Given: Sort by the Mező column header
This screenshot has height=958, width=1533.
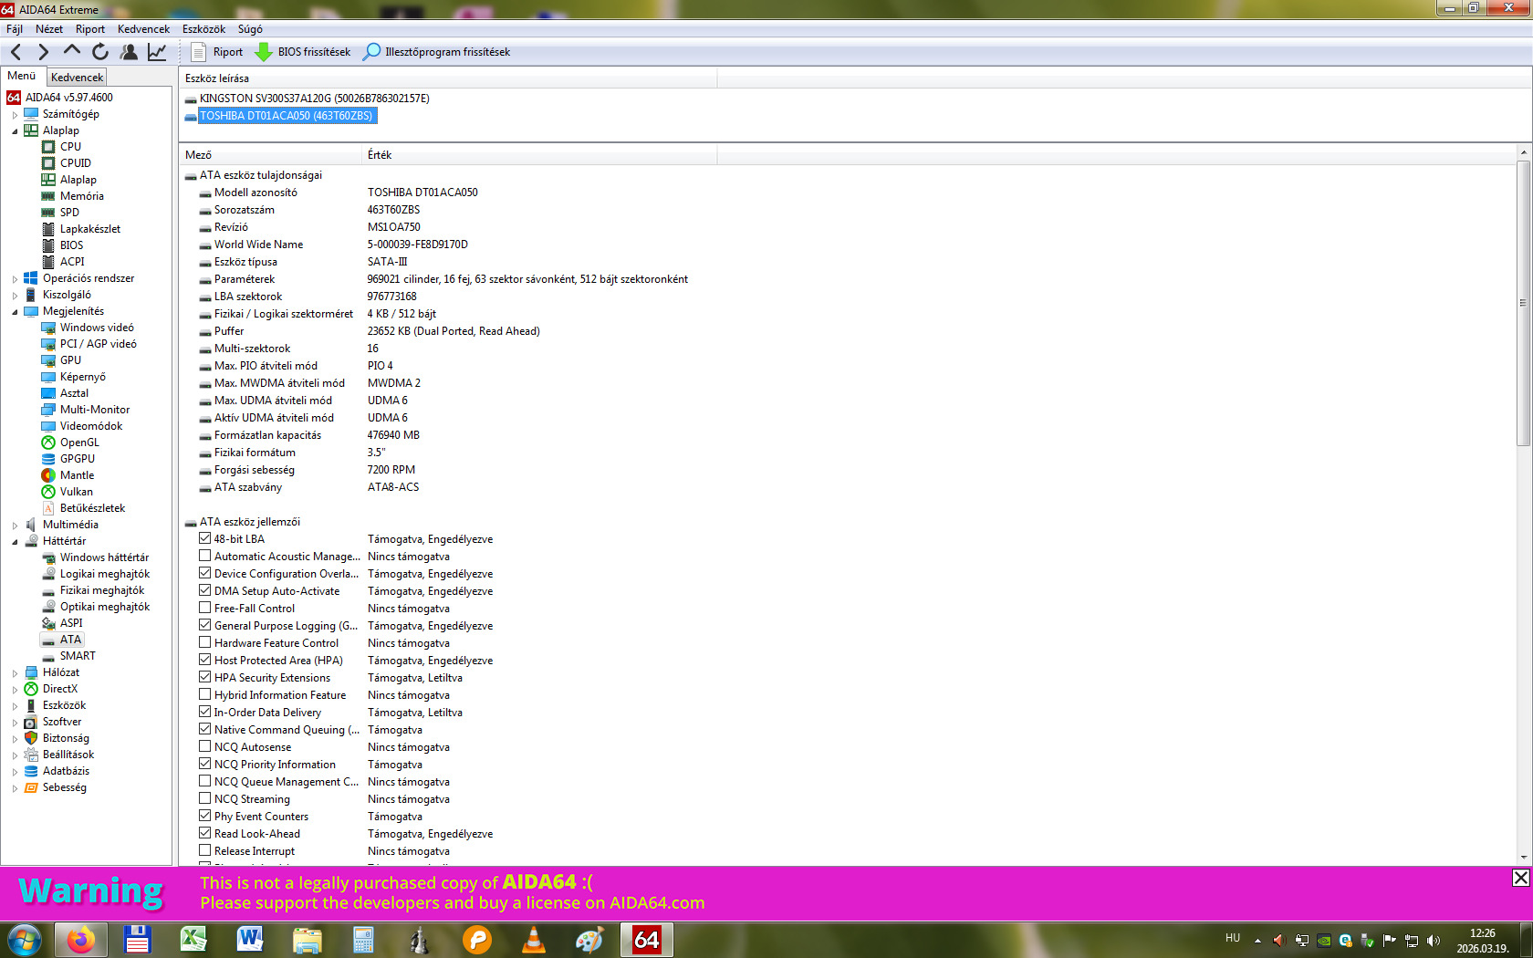Looking at the screenshot, I should (x=271, y=155).
